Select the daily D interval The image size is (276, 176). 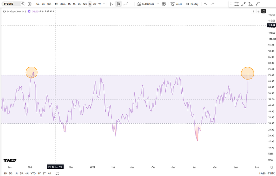90,4
